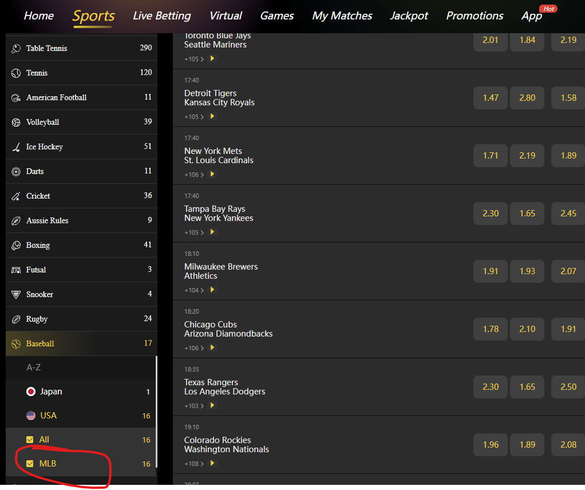Select odds 2.50 in Rangers vs Dodgers row
The height and width of the screenshot is (490, 585).
click(x=568, y=387)
